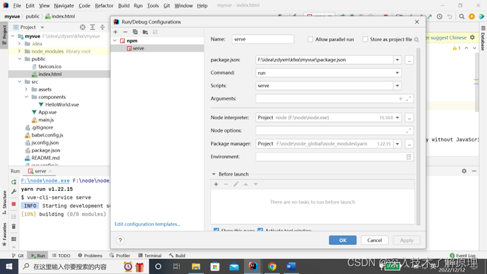Select App.vue in Project tree
Viewport: 487px width, 274px height.
pos(47,113)
